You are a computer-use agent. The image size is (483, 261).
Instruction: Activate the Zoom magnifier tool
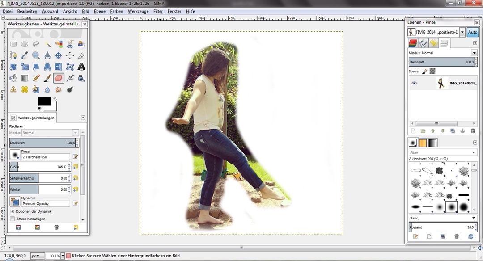(36, 56)
